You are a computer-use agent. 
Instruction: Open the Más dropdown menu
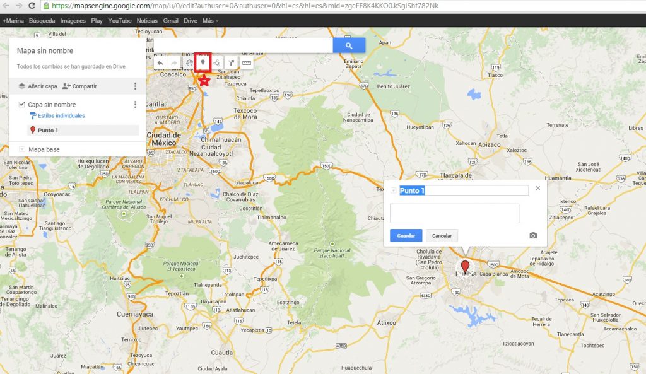208,20
